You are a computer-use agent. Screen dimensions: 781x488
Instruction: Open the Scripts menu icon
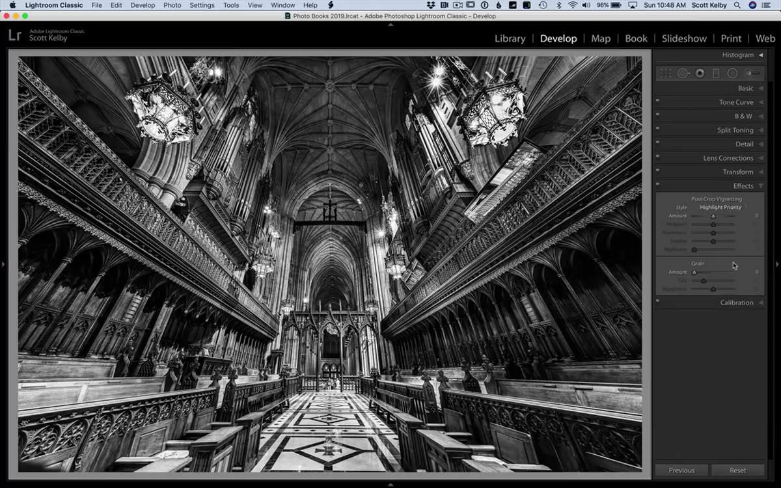point(331,5)
